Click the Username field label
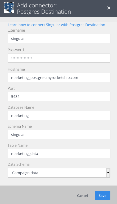 16,30
